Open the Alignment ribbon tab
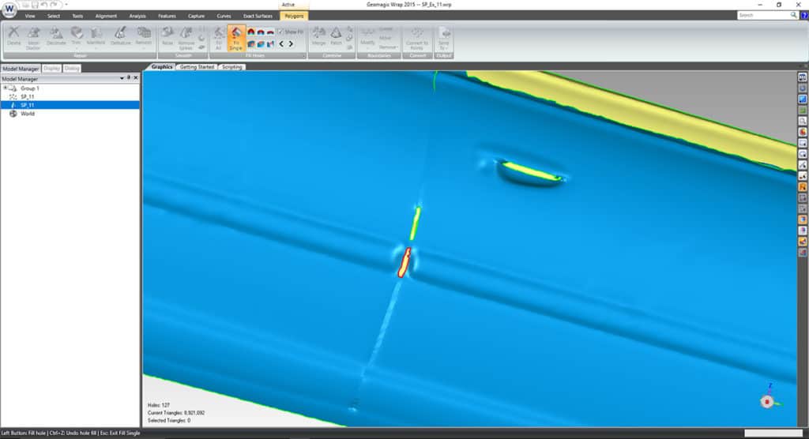809x439 pixels. (x=106, y=16)
